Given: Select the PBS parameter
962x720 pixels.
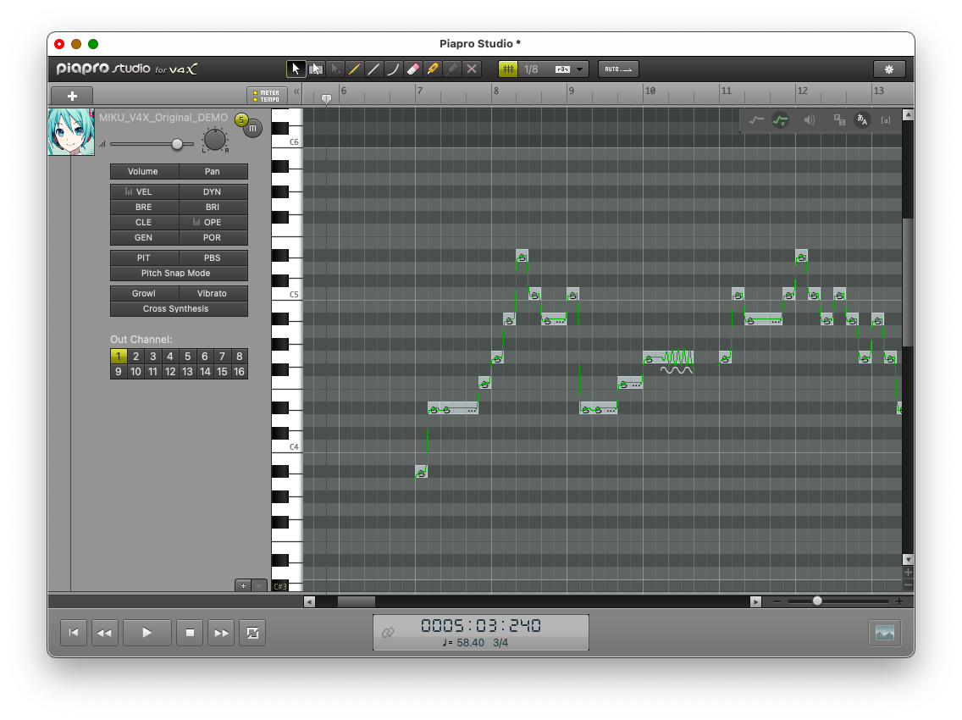Looking at the screenshot, I should click(x=213, y=258).
